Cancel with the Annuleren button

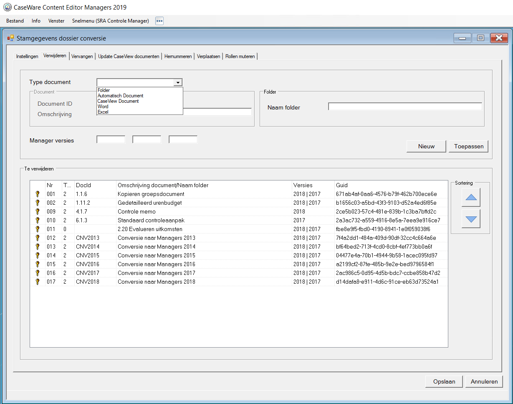pyautogui.click(x=484, y=381)
